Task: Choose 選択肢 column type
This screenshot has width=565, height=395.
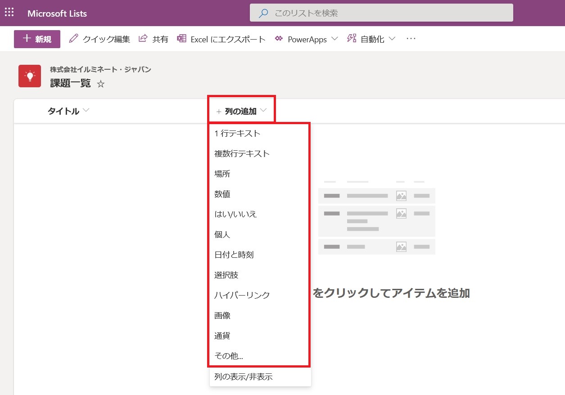Action: 227,275
